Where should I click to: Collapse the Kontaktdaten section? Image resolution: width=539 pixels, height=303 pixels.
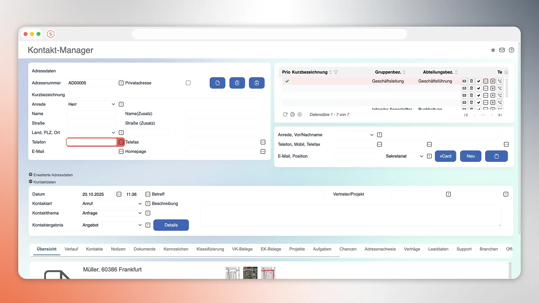click(x=31, y=182)
